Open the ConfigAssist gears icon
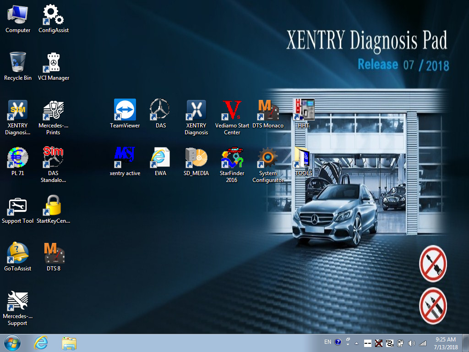The image size is (469, 352). coord(54,15)
